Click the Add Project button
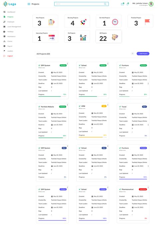This screenshot has height=235, width=158. coord(143,54)
